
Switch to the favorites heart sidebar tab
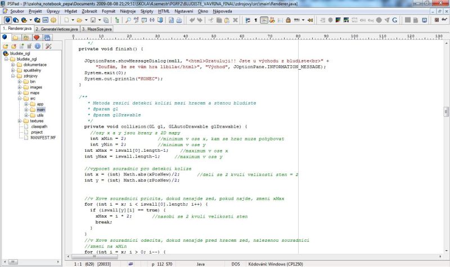point(37,38)
